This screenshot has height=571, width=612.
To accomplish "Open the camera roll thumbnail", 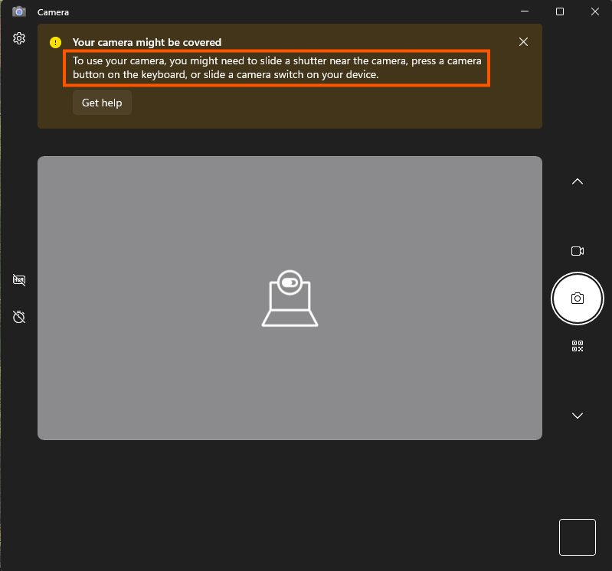I will click(x=578, y=537).
